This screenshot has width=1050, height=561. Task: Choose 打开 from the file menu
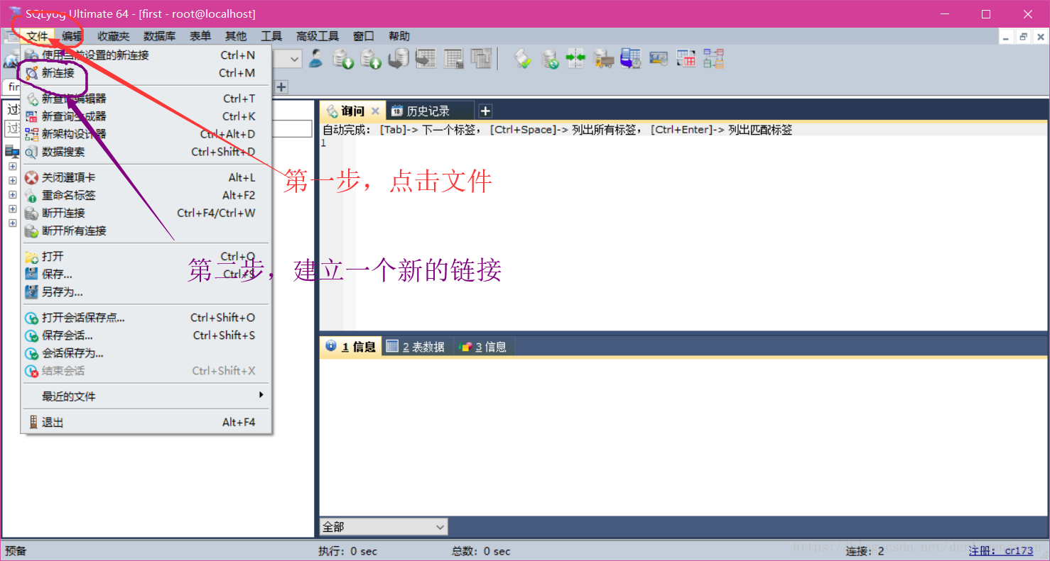(x=146, y=256)
